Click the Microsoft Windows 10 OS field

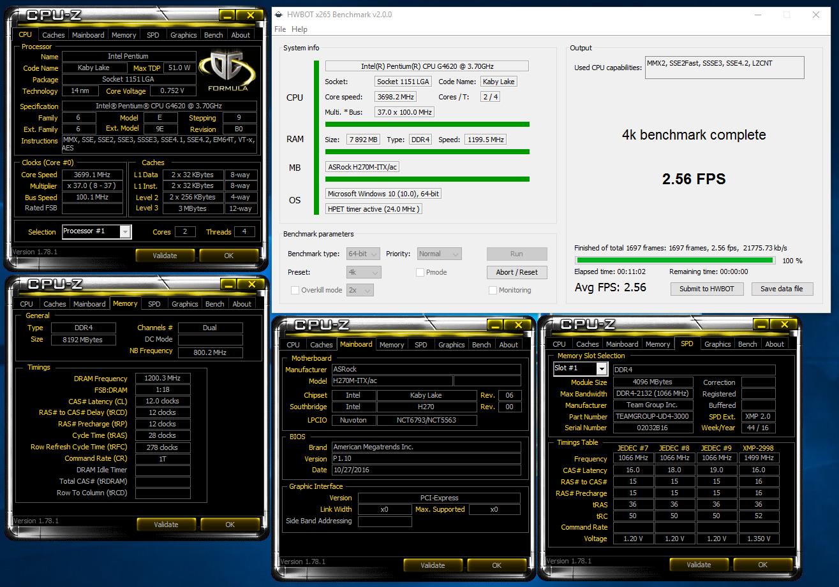pos(383,194)
